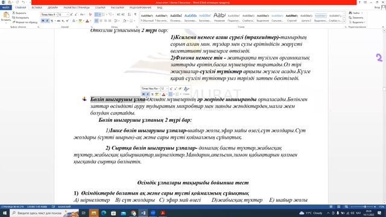Apply font color in floating mini toolbar

(163, 94)
